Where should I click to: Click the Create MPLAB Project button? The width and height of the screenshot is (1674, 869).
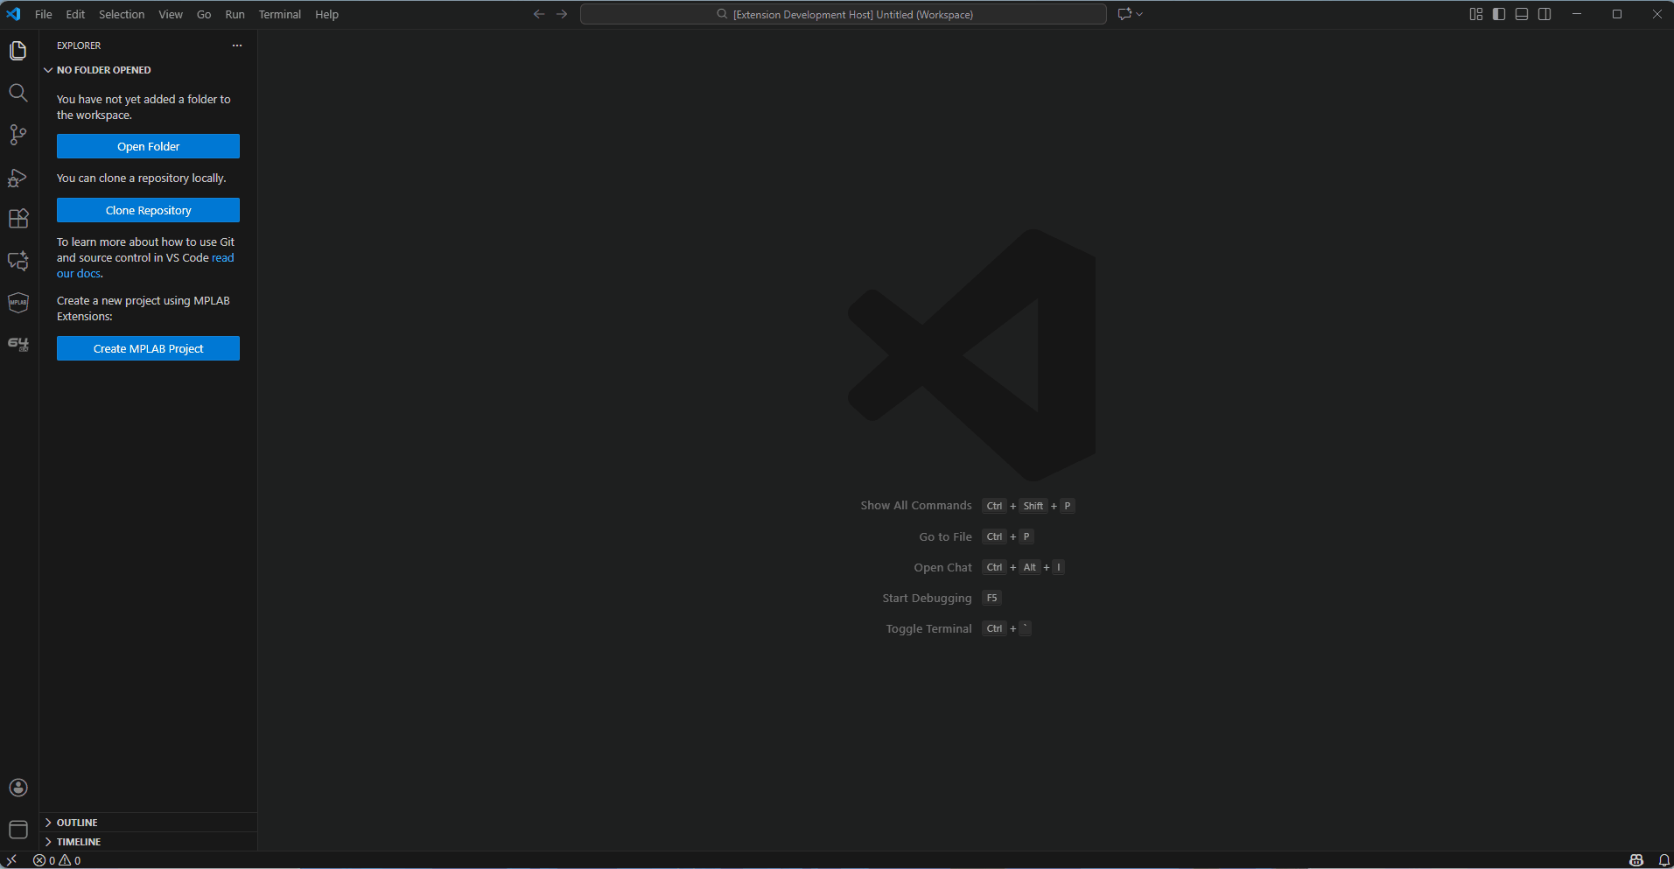click(148, 348)
